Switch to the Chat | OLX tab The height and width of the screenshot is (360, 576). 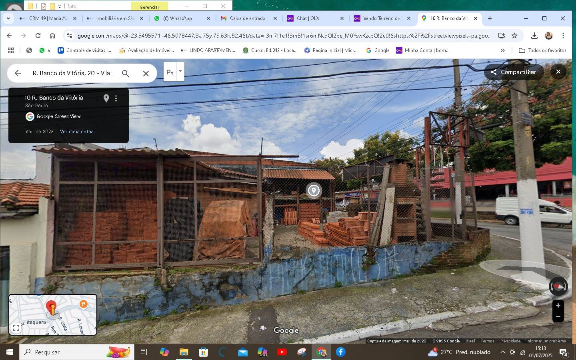308,18
